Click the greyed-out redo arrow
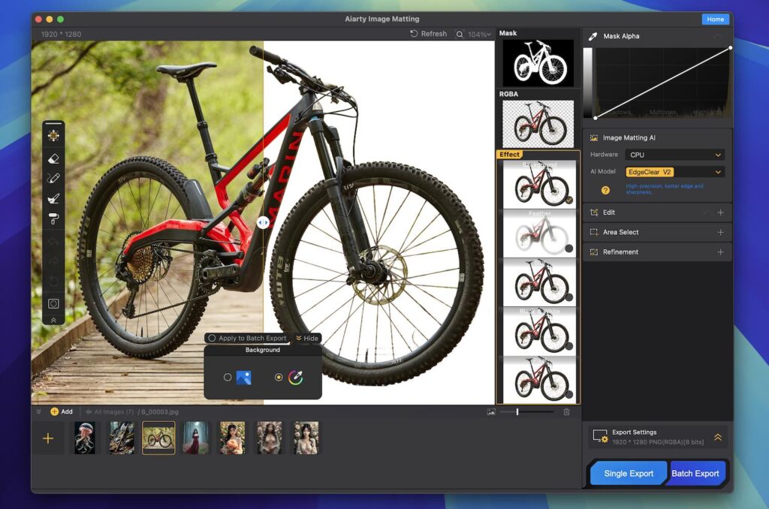This screenshot has height=509, width=769. point(53,261)
